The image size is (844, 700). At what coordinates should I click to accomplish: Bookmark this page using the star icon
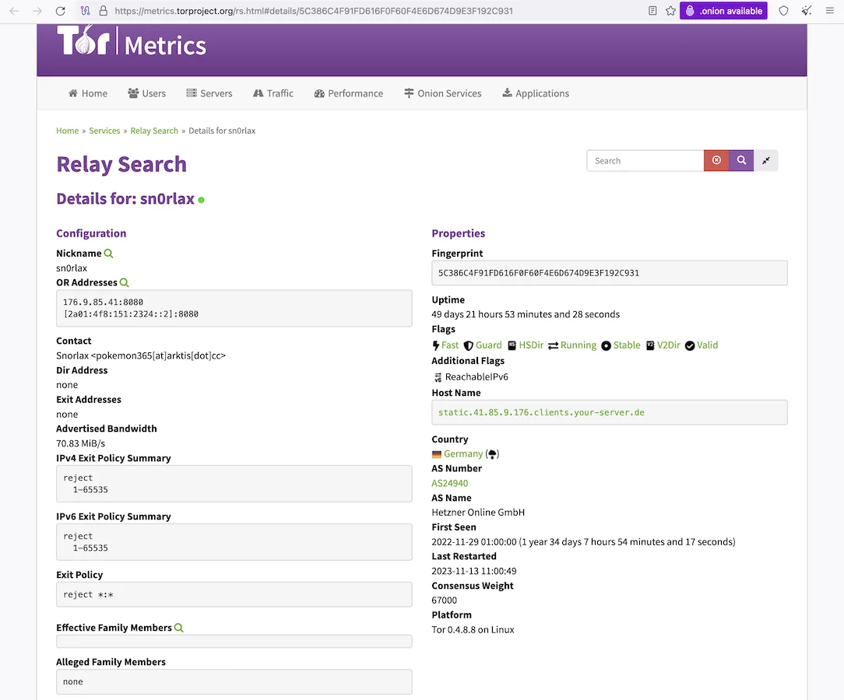click(x=670, y=11)
